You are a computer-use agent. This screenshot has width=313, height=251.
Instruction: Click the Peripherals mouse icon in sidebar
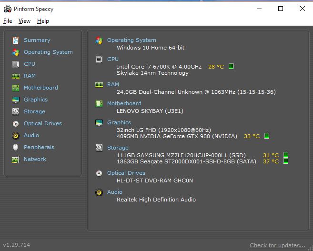[x=16, y=148]
